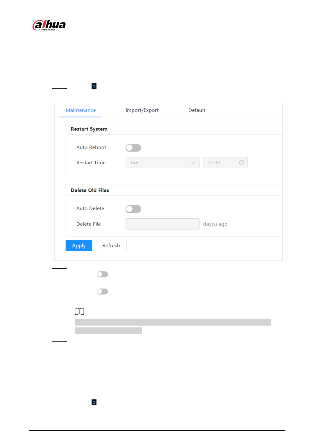This screenshot has height=446, width=315.
Task: Switch to the Import/Export tab
Action: tap(142, 110)
